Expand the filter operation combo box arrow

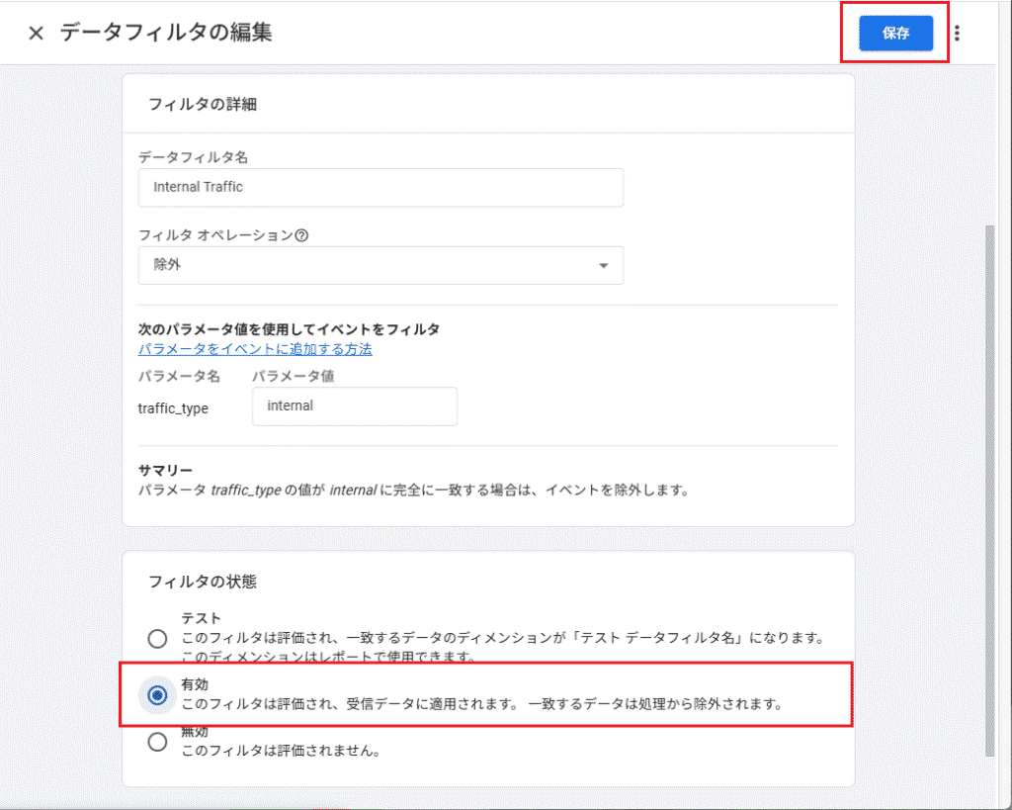tap(606, 265)
